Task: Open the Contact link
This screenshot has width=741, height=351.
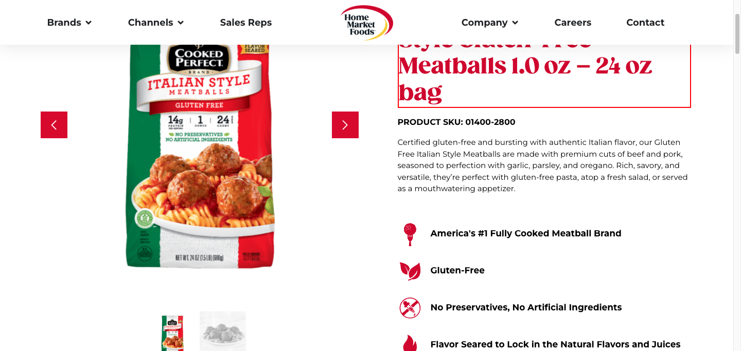Action: tap(645, 23)
